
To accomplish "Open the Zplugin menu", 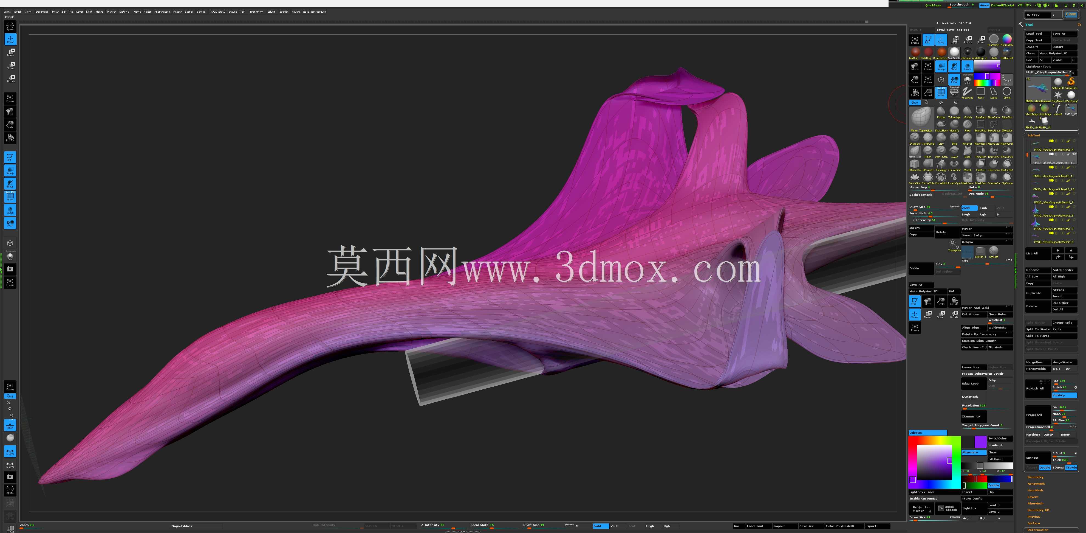I will pyautogui.click(x=271, y=12).
